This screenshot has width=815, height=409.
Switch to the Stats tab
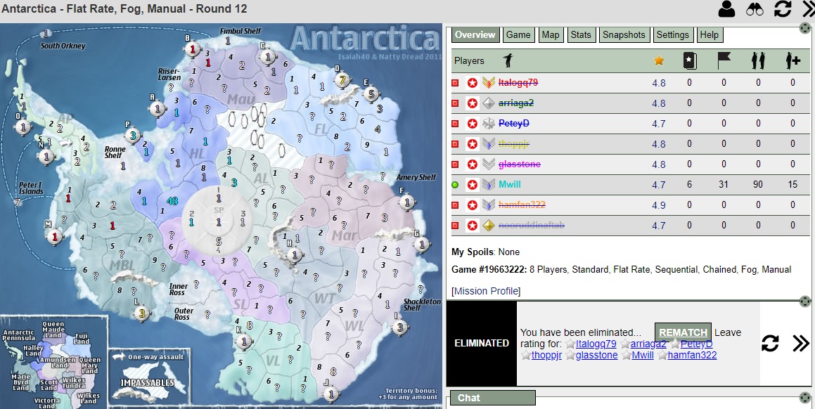pyautogui.click(x=581, y=35)
